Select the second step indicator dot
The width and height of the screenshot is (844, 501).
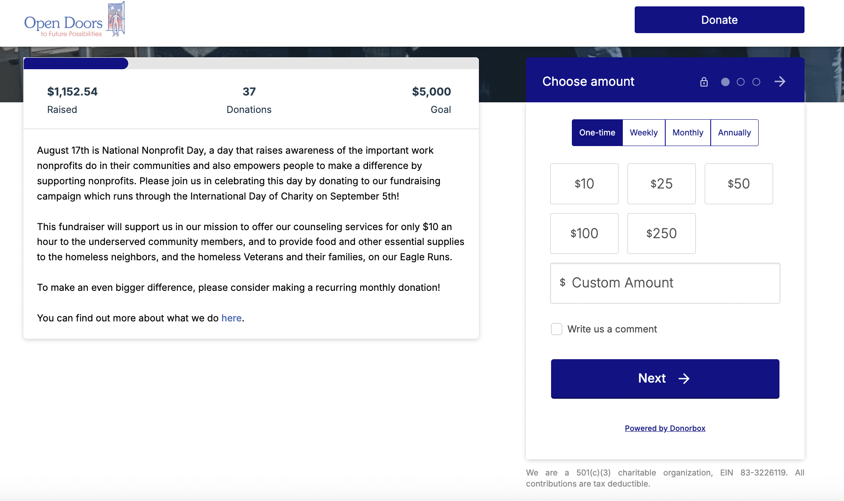point(741,82)
